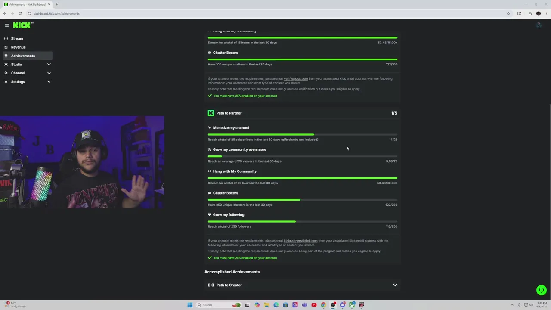Click the verify@kick.com email link
The image size is (551, 310).
[296, 79]
